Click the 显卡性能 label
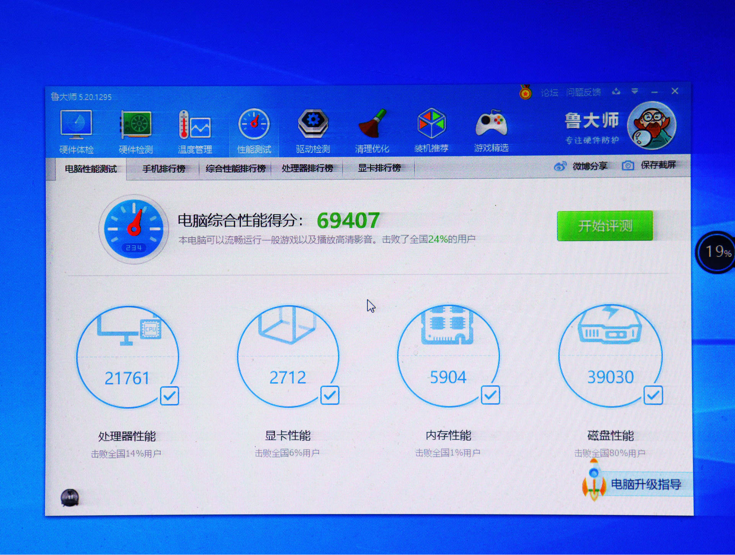The height and width of the screenshot is (555, 735). pos(288,436)
